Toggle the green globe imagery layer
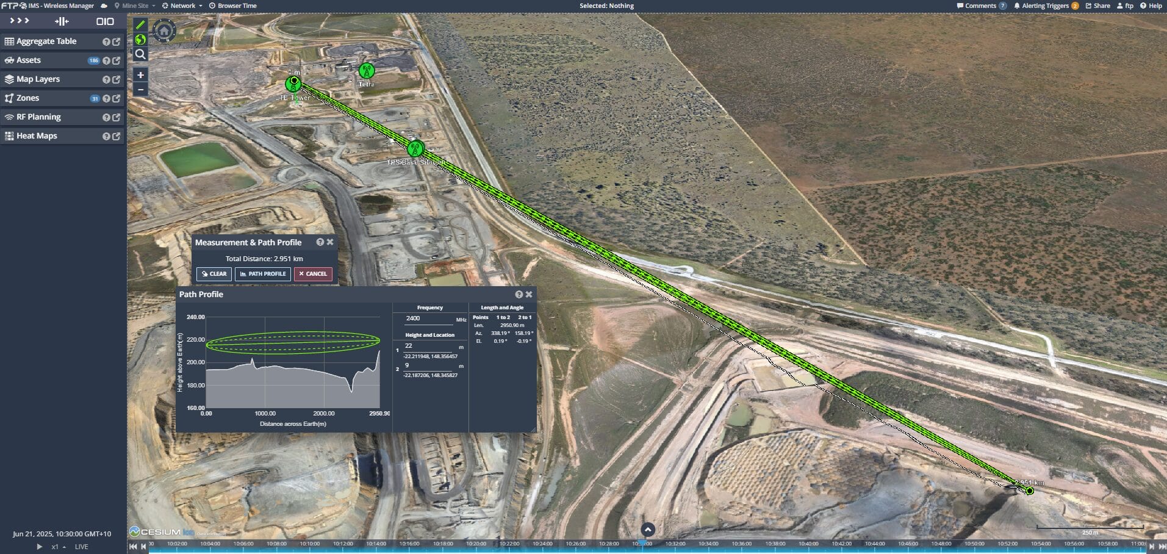This screenshot has width=1167, height=554. coord(140,39)
